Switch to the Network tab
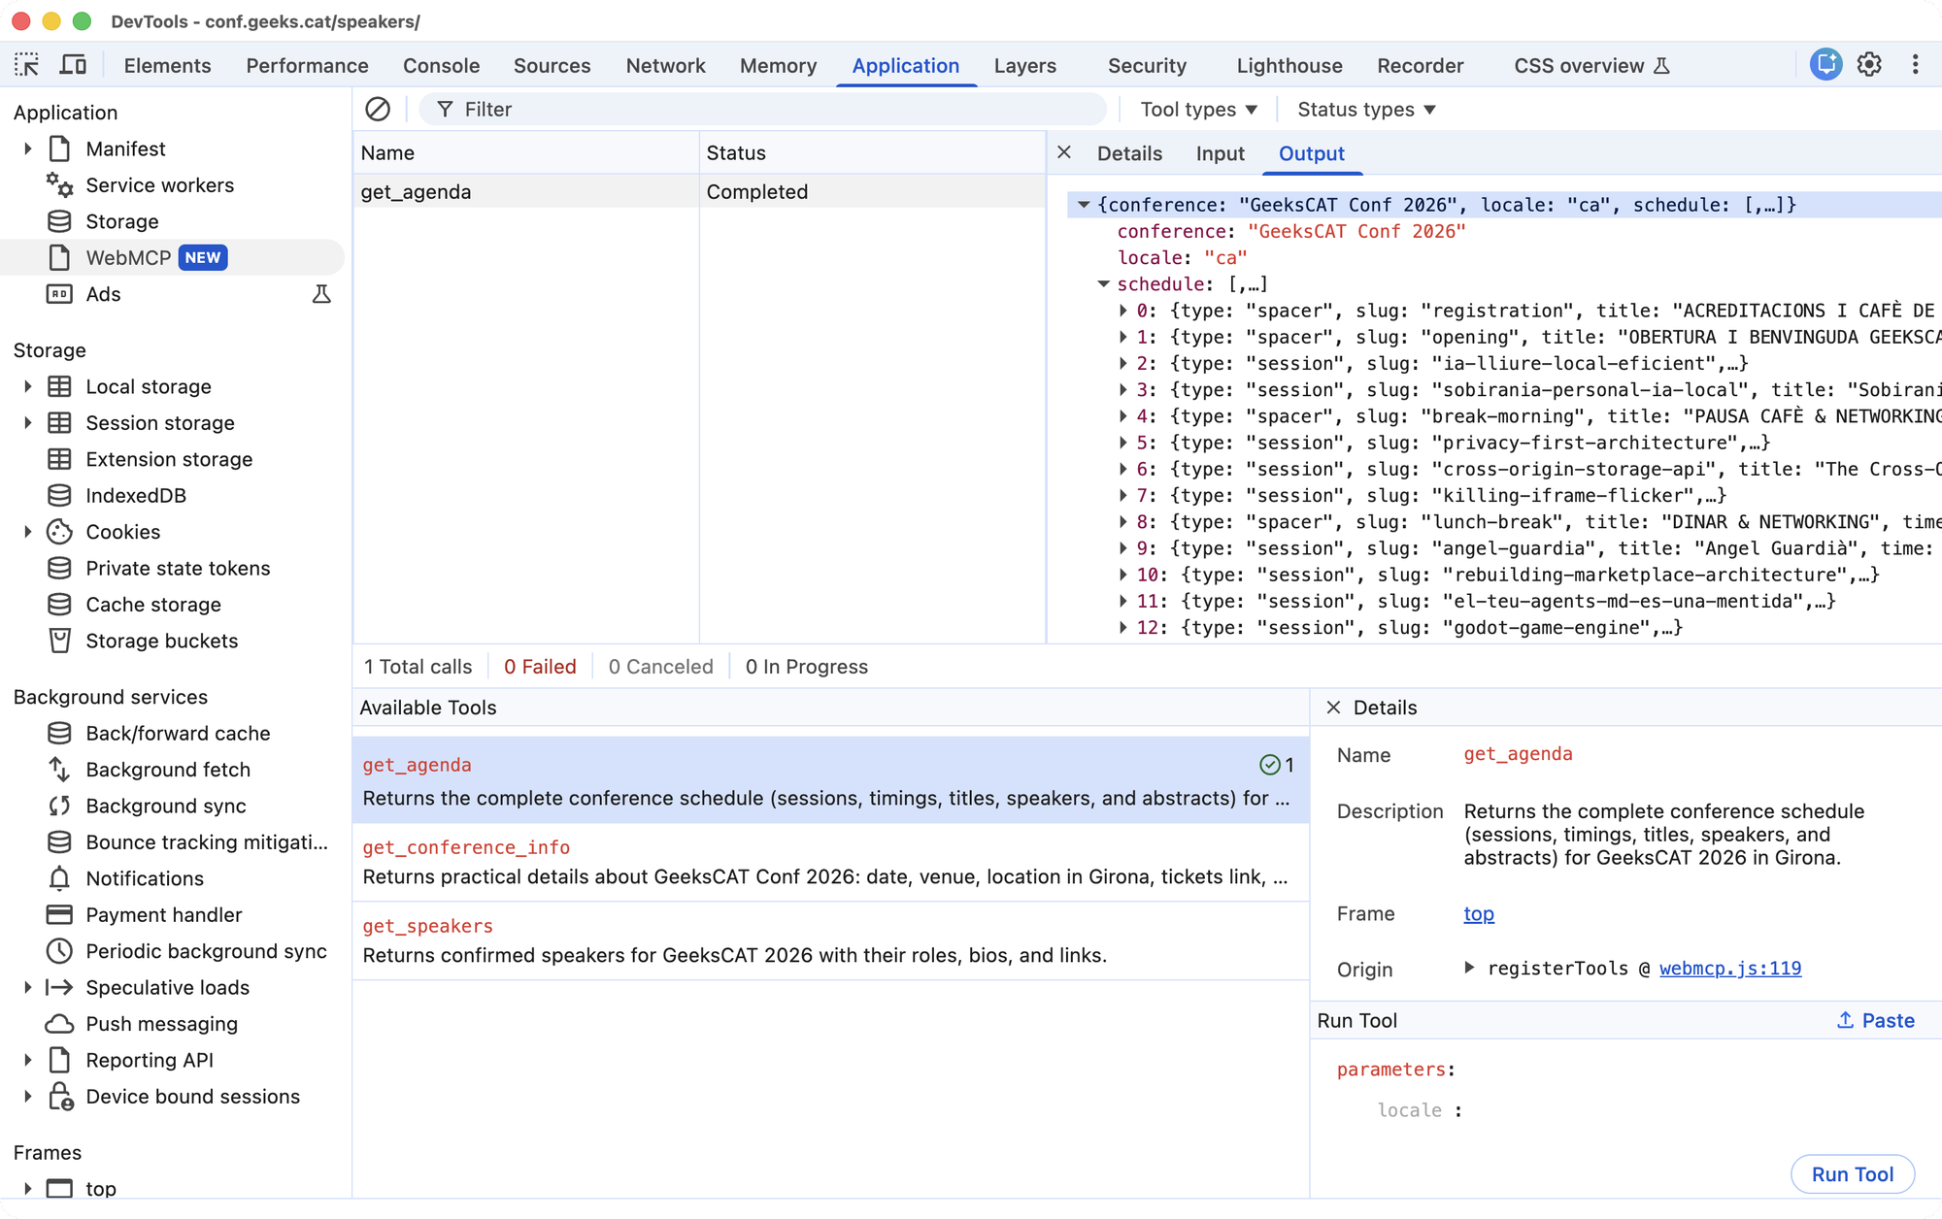Image resolution: width=1942 pixels, height=1219 pixels. [665, 65]
